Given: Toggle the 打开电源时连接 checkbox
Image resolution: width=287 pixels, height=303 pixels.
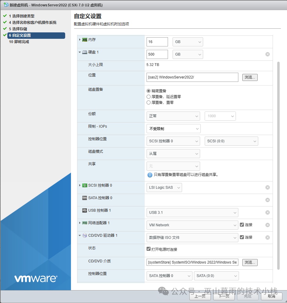Looking at the screenshot, I should [149, 249].
